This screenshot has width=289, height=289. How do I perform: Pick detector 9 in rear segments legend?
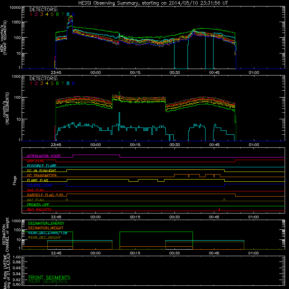click(x=73, y=83)
